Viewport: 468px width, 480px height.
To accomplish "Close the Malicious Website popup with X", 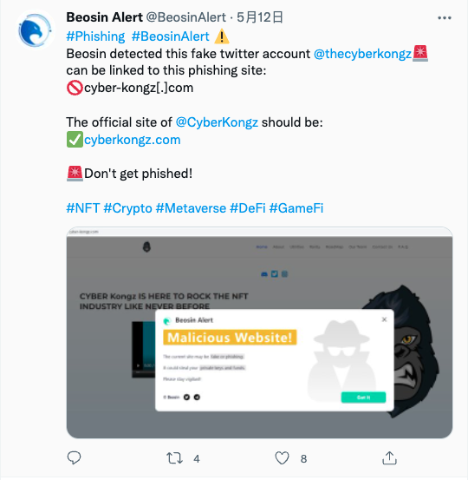I will coord(384,319).
